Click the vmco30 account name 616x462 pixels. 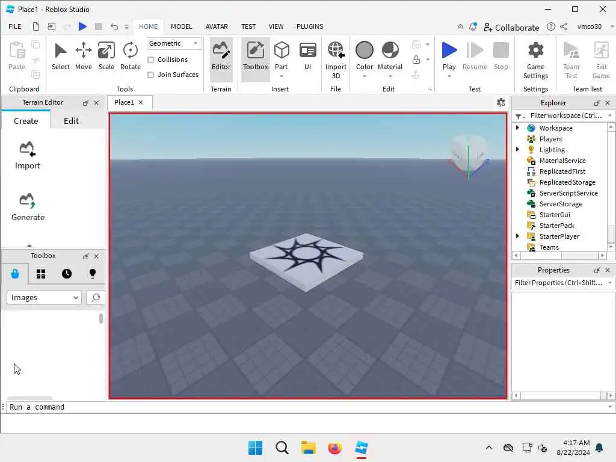pyautogui.click(x=589, y=26)
